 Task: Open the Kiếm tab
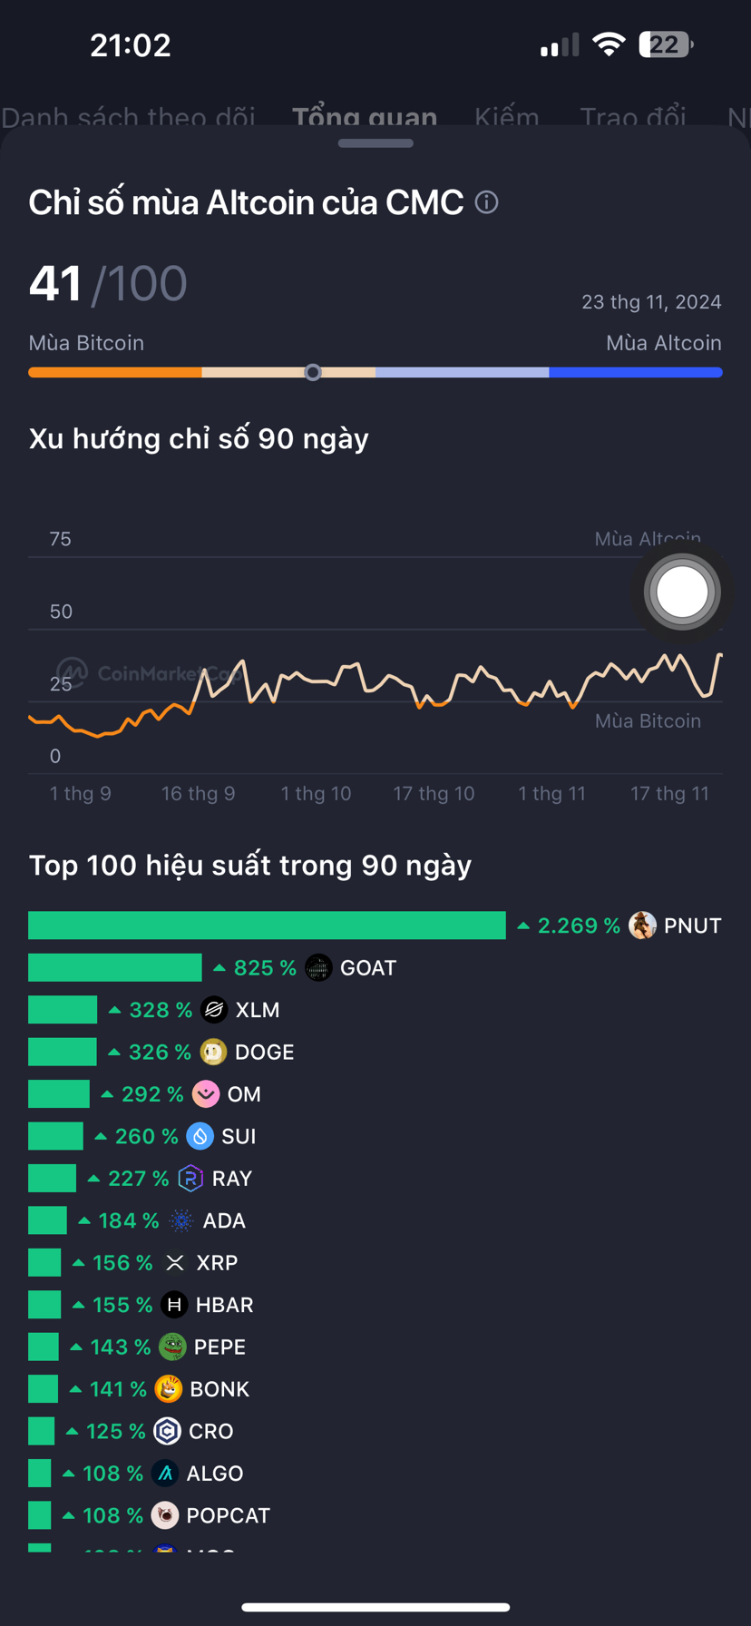506,117
